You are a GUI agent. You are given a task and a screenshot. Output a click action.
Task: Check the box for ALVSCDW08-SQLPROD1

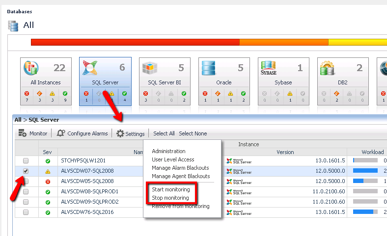(x=26, y=192)
